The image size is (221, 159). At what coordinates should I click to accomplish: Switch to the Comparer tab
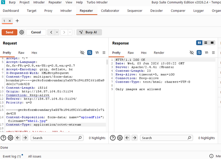pyautogui.click(x=178, y=11)
